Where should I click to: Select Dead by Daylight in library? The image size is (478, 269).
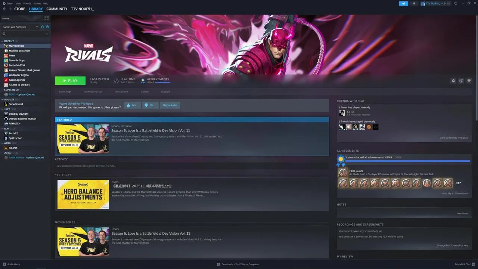(18, 114)
